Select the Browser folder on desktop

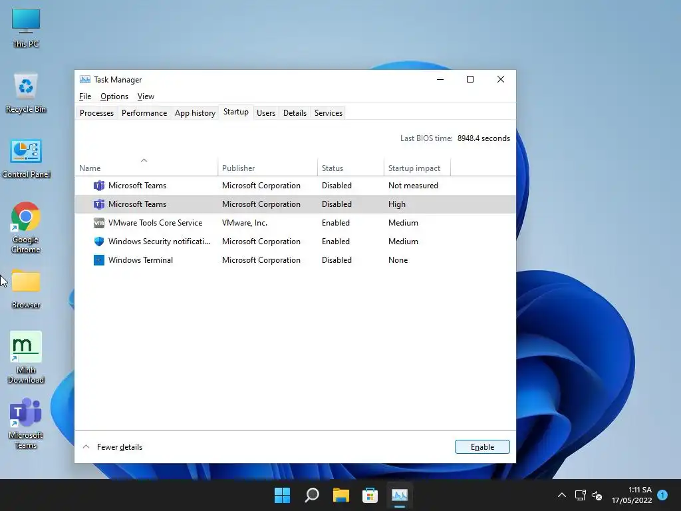tap(26, 289)
